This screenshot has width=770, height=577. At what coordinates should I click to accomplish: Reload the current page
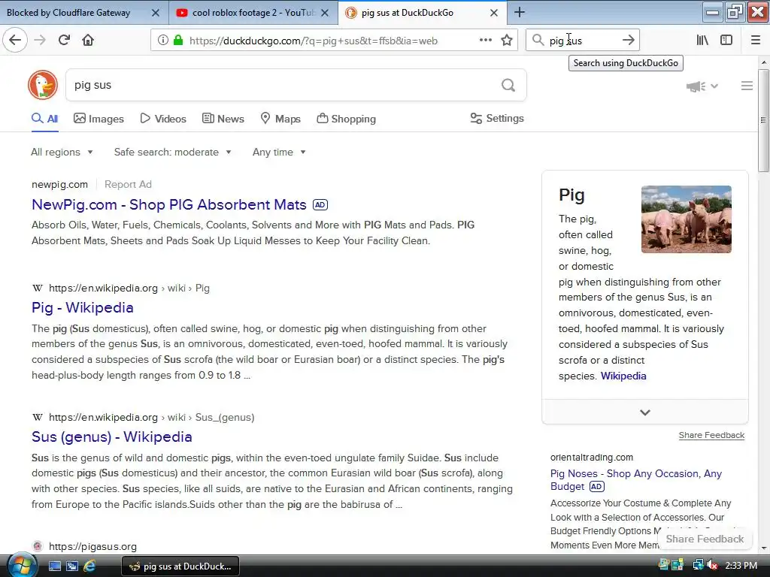point(64,41)
